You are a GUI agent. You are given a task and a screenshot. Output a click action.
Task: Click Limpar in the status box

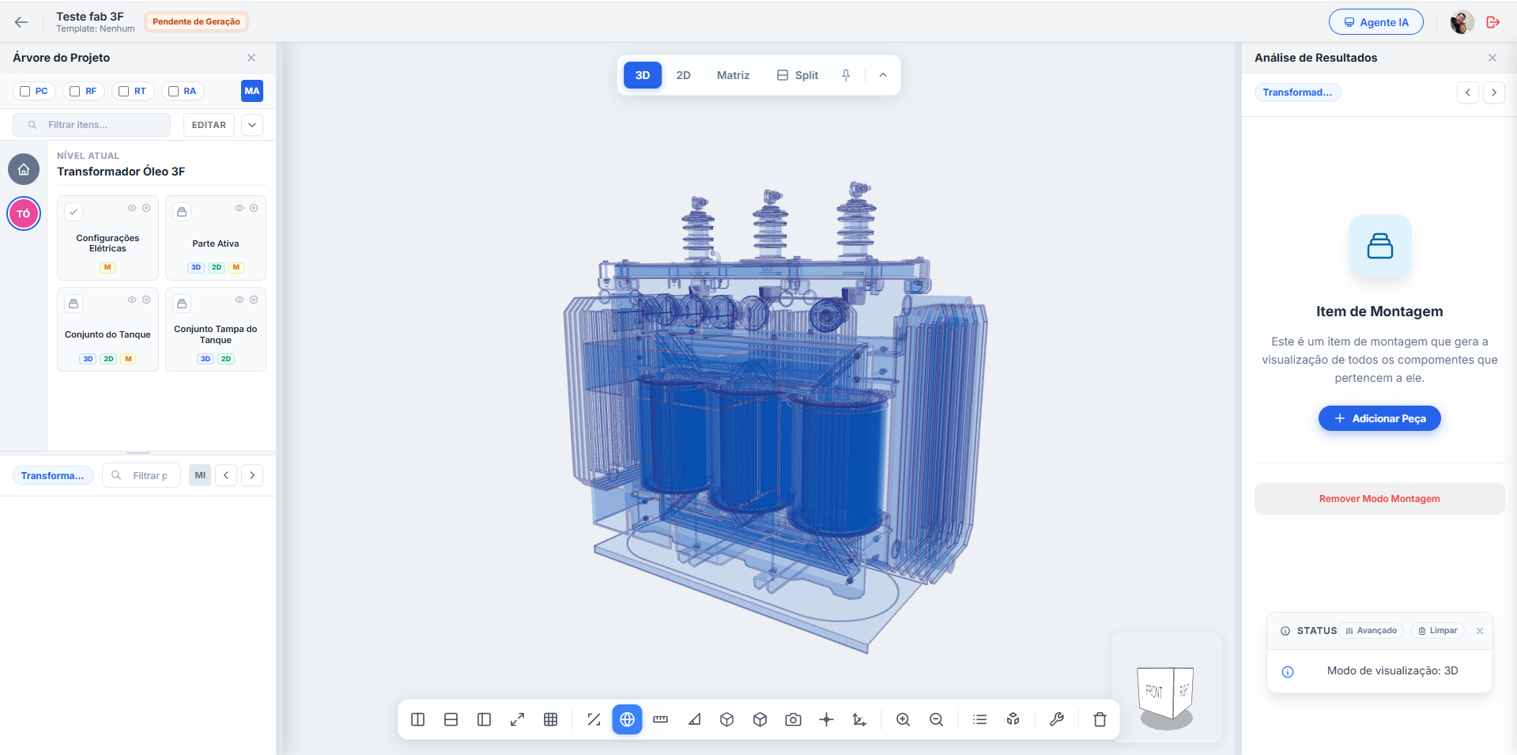click(1437, 631)
